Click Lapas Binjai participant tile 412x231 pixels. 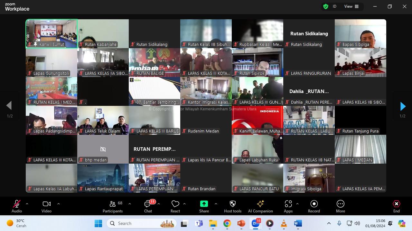360,63
